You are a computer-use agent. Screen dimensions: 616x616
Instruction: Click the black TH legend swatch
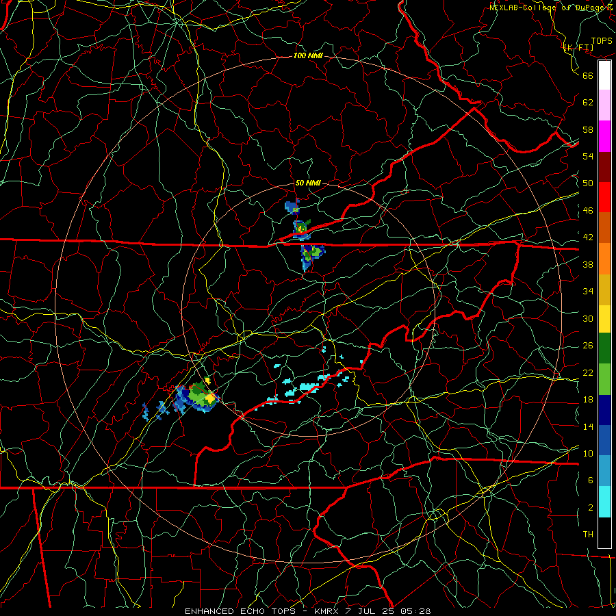click(604, 532)
